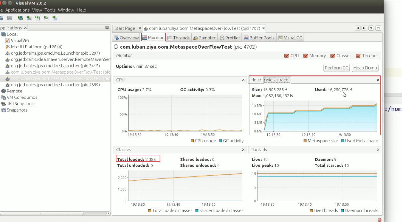The width and height of the screenshot is (402, 222).
Task: Select the highlighted MetaspaceOverFlowTest tree entry
Action: coord(55,78)
